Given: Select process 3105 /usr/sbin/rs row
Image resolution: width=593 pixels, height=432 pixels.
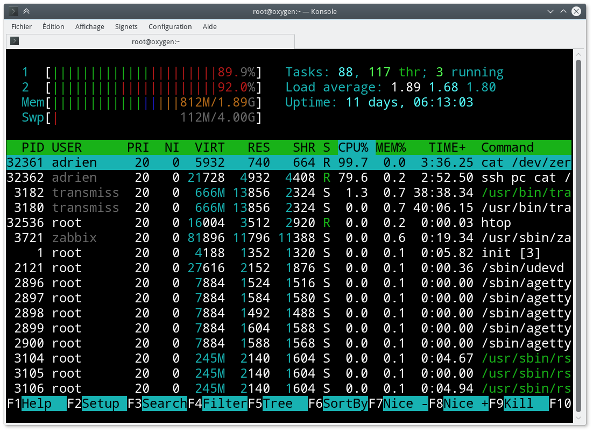Looking at the screenshot, I should pyautogui.click(x=289, y=373).
